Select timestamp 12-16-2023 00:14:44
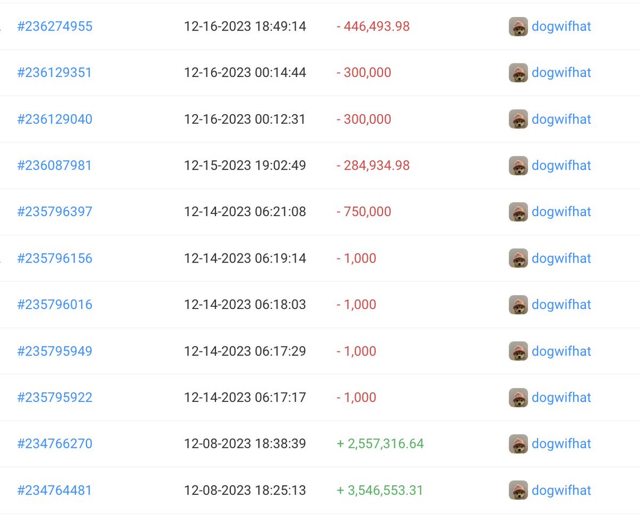Screen dimensions: 640x515 pyautogui.click(x=245, y=73)
